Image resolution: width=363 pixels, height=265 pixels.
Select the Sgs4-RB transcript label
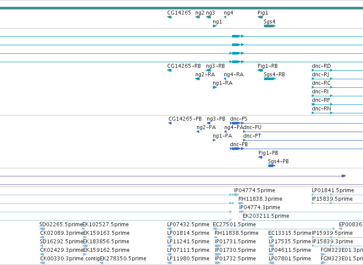(x=274, y=75)
